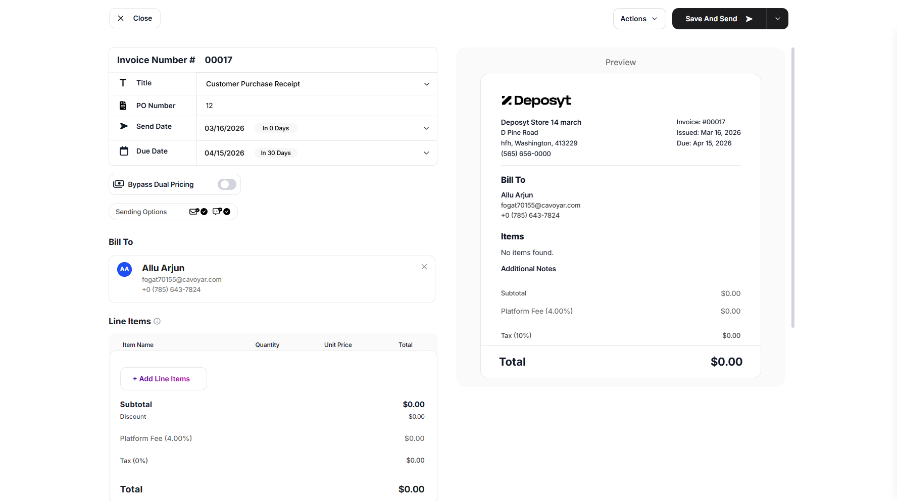Remove Allu Arjun from Bill To
Viewport: 897px width, 501px height.
[x=424, y=267]
